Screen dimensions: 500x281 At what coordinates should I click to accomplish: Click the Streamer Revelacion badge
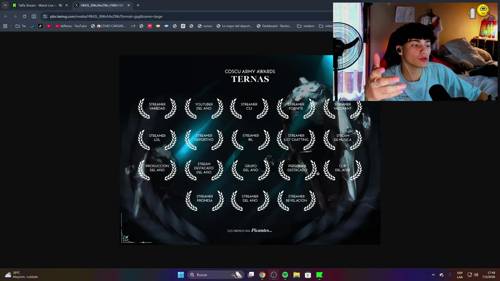(296, 200)
